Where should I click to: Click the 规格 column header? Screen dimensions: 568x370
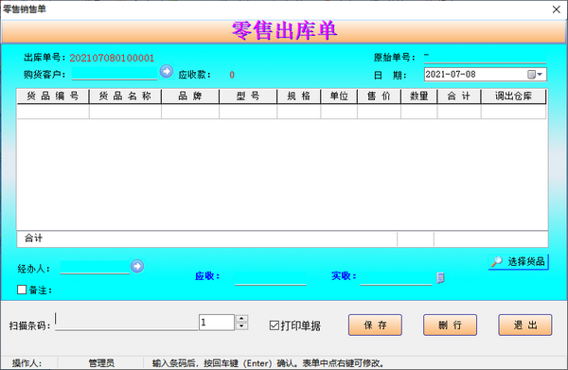pyautogui.click(x=299, y=97)
